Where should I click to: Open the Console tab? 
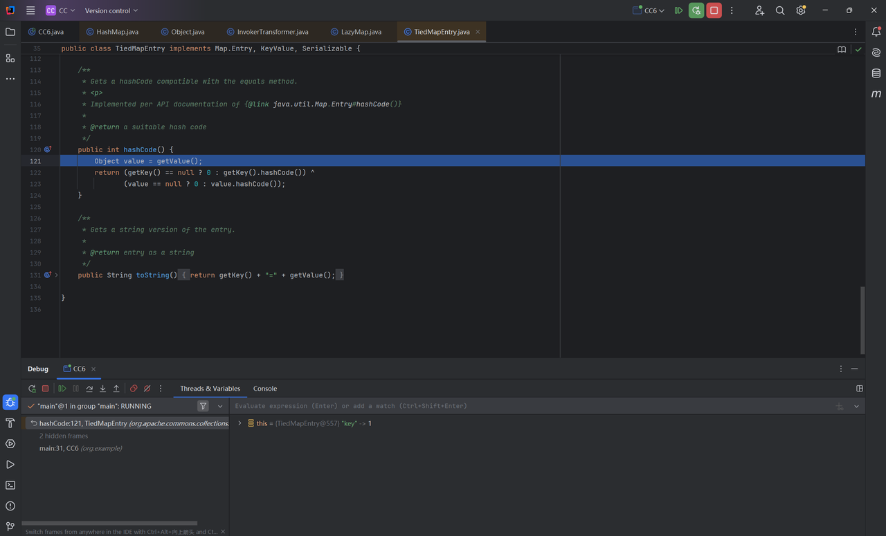(265, 389)
